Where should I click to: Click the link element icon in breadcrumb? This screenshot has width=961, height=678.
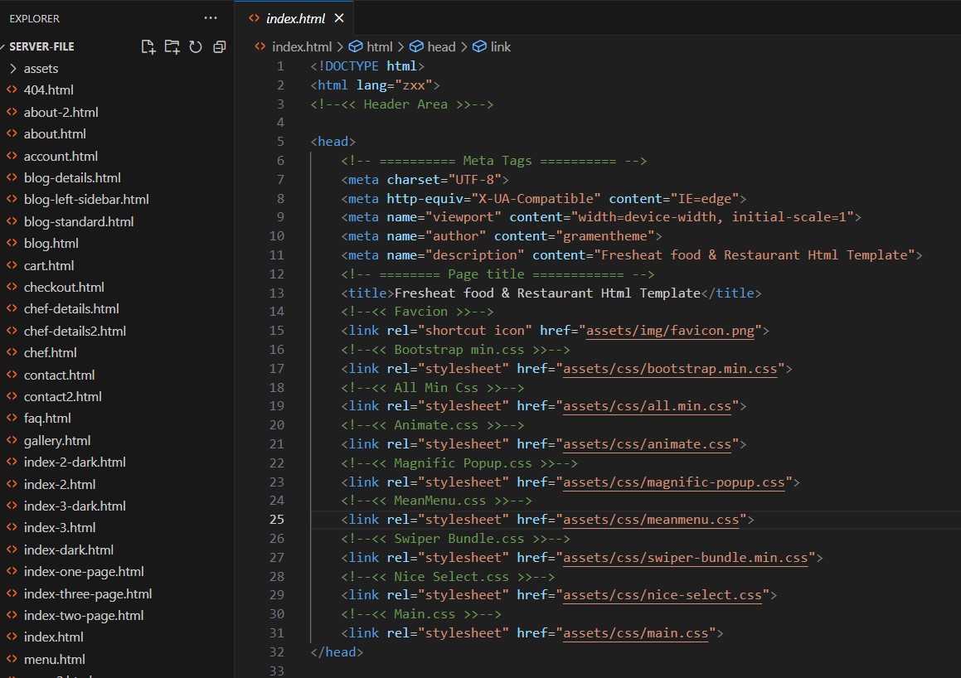point(479,47)
